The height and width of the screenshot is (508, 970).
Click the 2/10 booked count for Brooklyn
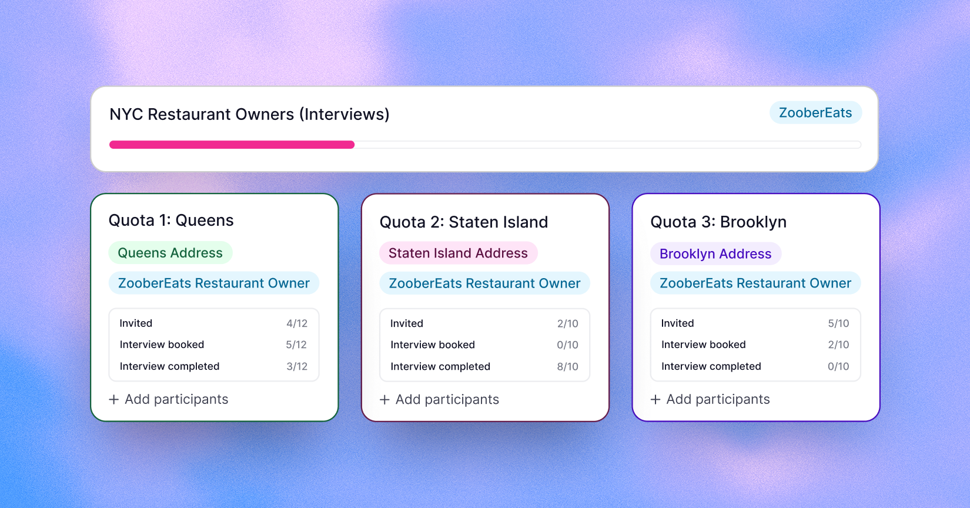click(x=839, y=345)
